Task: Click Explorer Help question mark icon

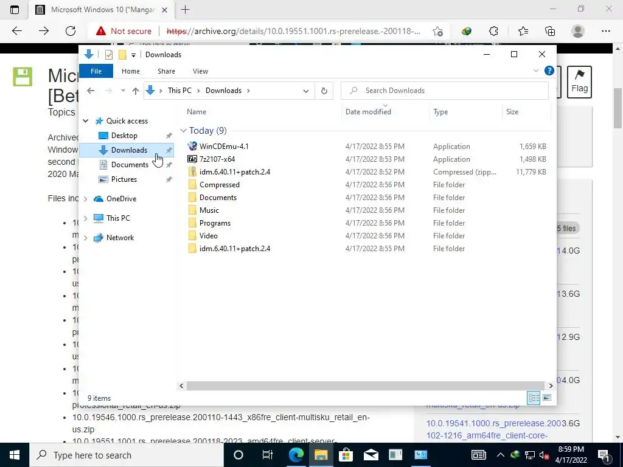Action: (x=549, y=71)
